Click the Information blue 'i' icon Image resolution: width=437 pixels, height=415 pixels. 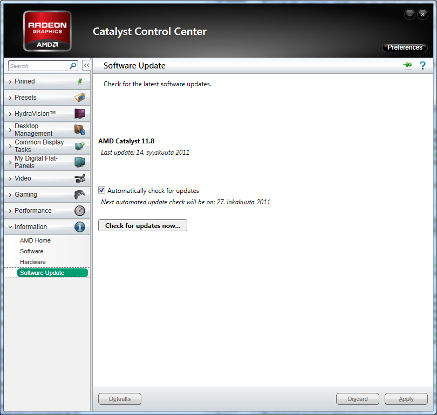[80, 227]
